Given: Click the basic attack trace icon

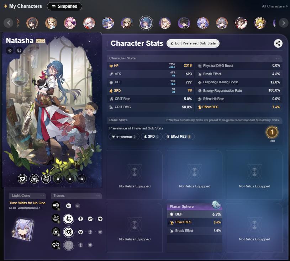Looking at the screenshot, I should [56, 206].
